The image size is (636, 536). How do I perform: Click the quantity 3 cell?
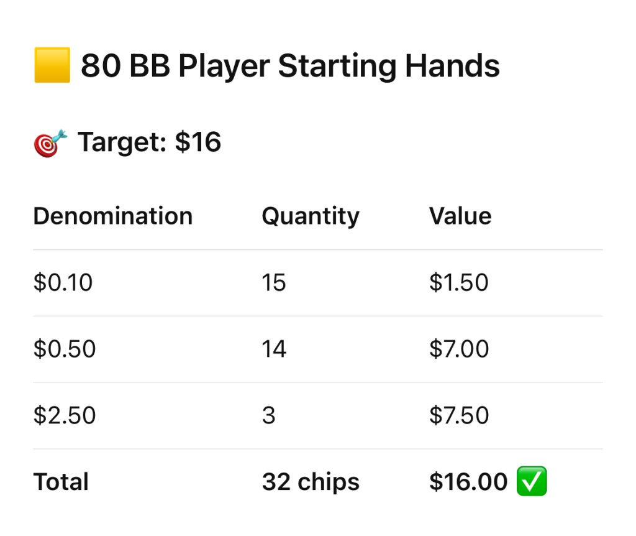(x=268, y=415)
